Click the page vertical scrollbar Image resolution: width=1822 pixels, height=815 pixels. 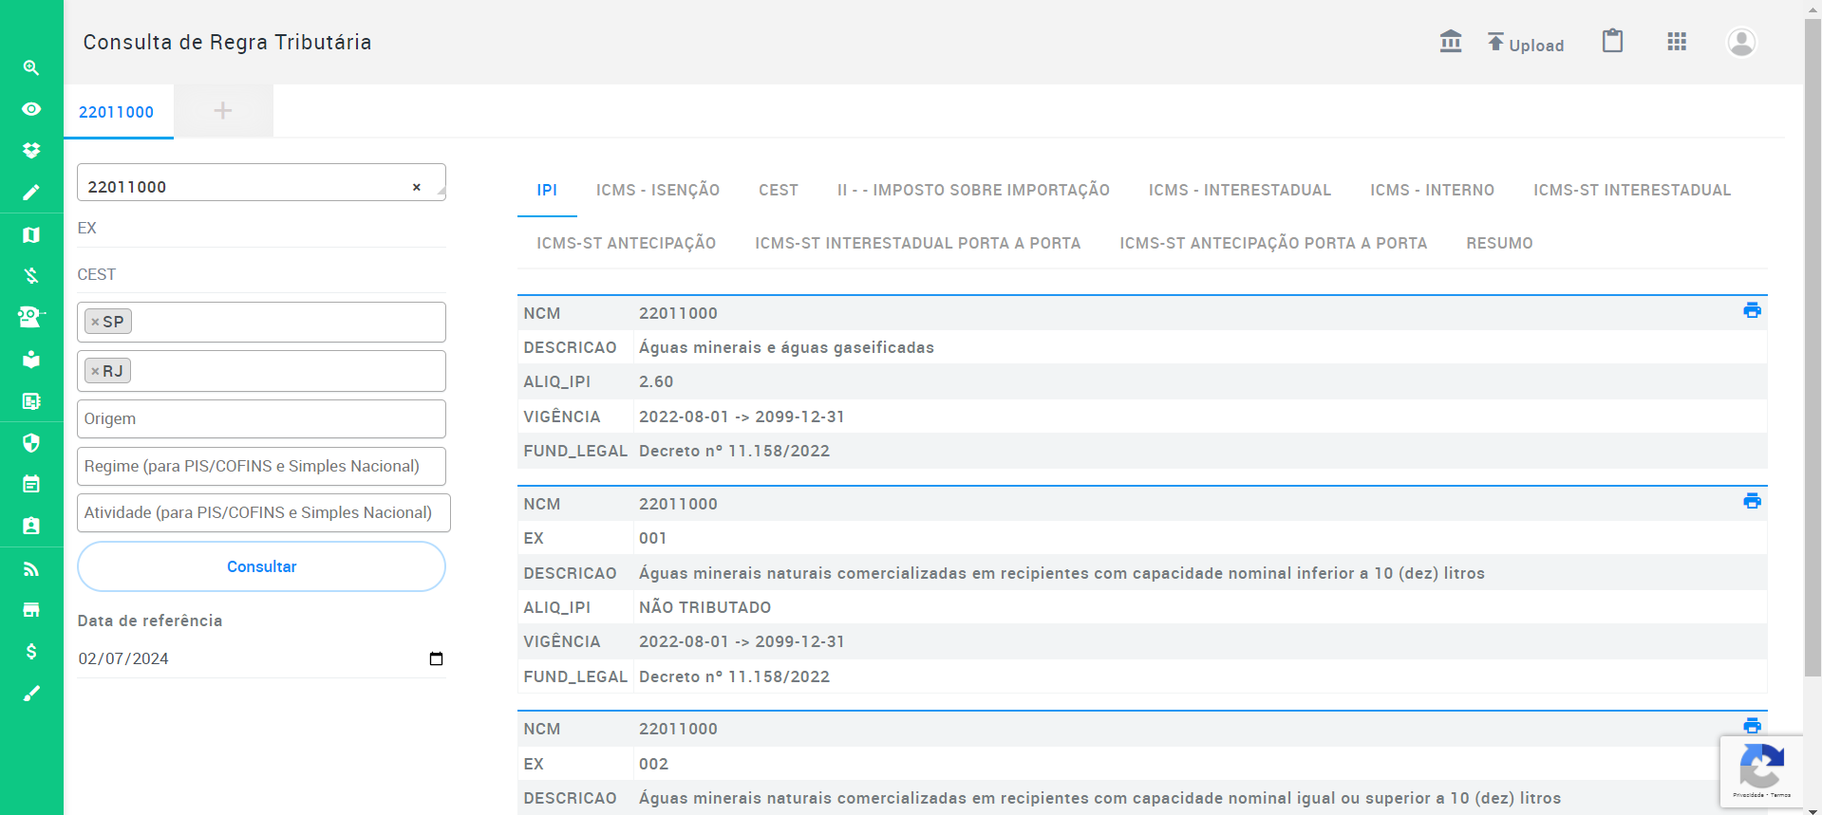point(1813,346)
